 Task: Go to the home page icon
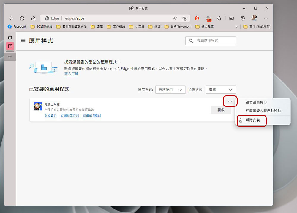click(x=33, y=18)
